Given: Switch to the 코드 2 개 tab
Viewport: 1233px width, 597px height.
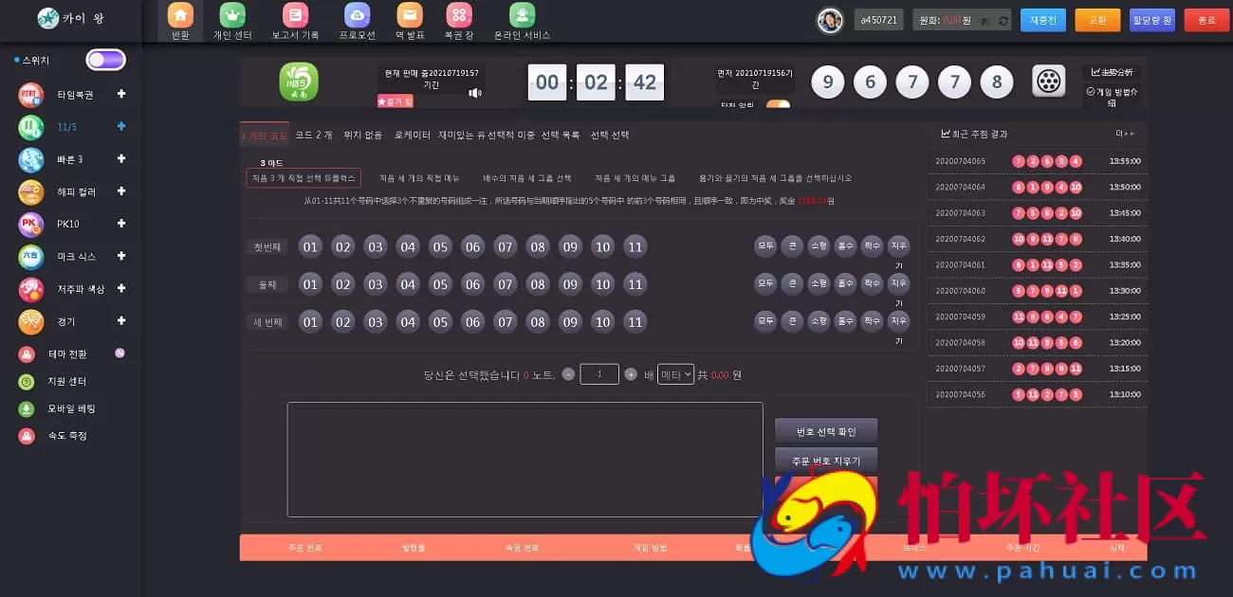Looking at the screenshot, I should [x=313, y=134].
